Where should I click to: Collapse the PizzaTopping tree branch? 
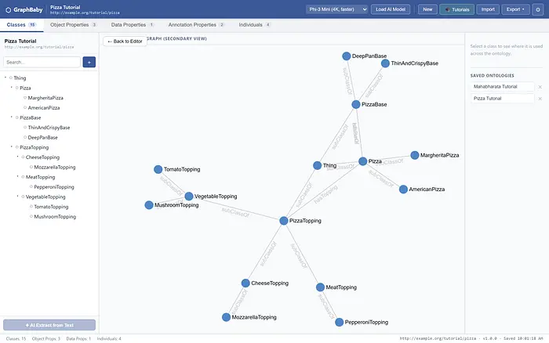tap(12, 147)
